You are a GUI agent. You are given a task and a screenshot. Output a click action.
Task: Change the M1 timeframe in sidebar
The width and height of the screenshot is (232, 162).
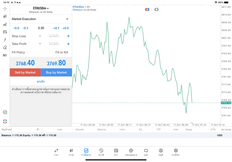pyautogui.click(x=5, y=55)
